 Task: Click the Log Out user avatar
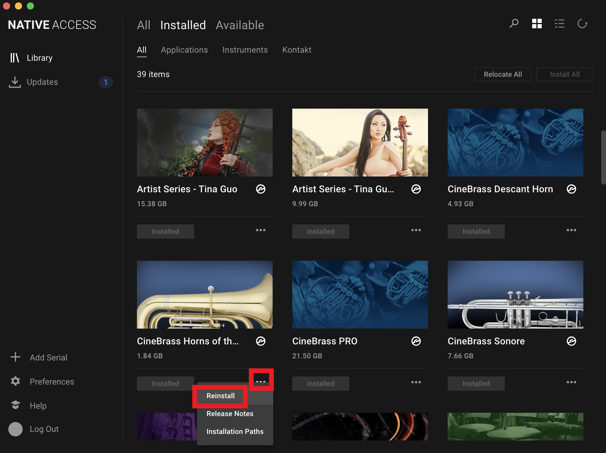[x=15, y=429]
